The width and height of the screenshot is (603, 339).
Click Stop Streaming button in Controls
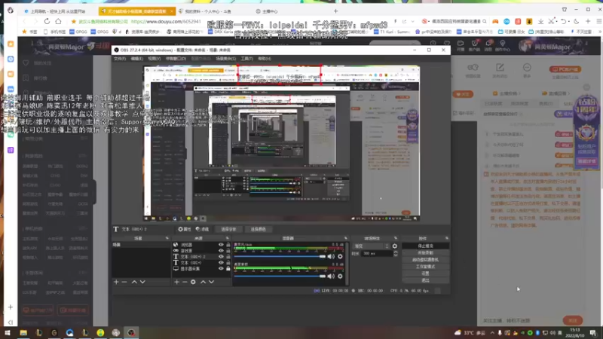click(x=425, y=246)
